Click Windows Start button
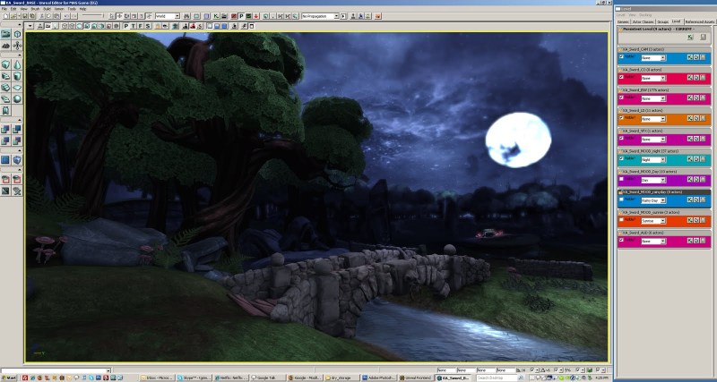Image resolution: width=717 pixels, height=382 pixels. coord(9,378)
